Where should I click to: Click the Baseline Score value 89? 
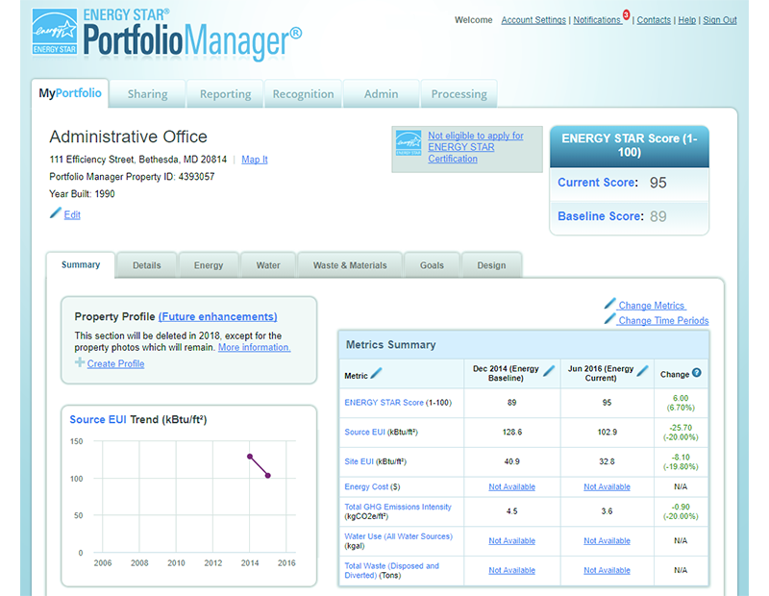click(x=658, y=216)
